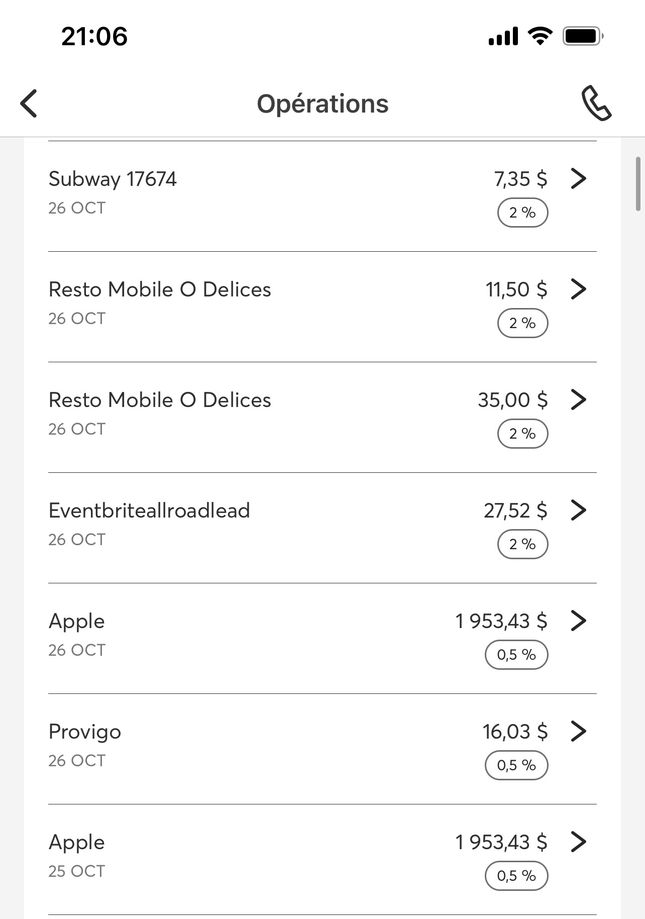This screenshot has height=919, width=645.
Task: Tap the 2 % badge under 7,35 $
Action: (522, 213)
